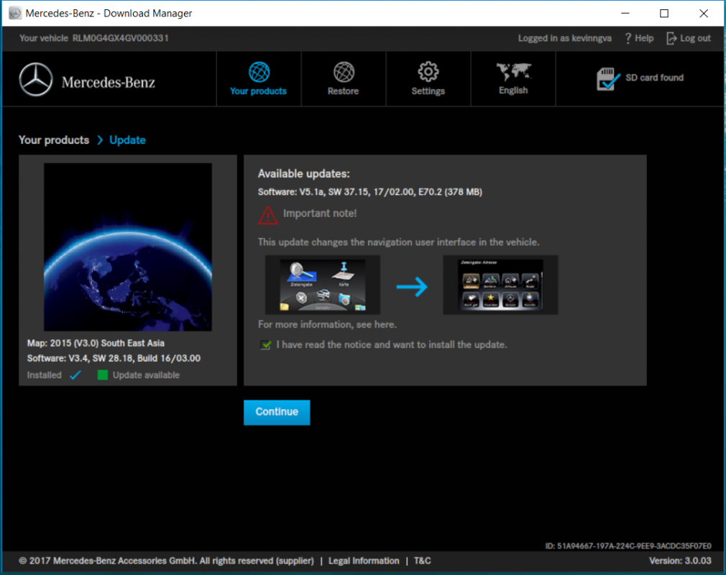Open the T&C footer link
726x575 pixels.
coord(422,561)
